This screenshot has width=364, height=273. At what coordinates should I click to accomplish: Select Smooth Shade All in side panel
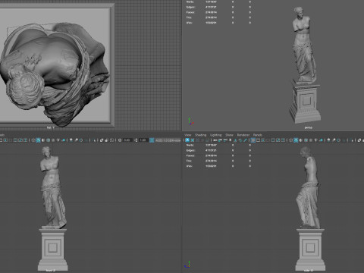coord(296,140)
